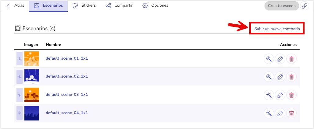Viewport: 314px width, 129px height.
Task: Open the Compartir tab
Action: [119, 5]
